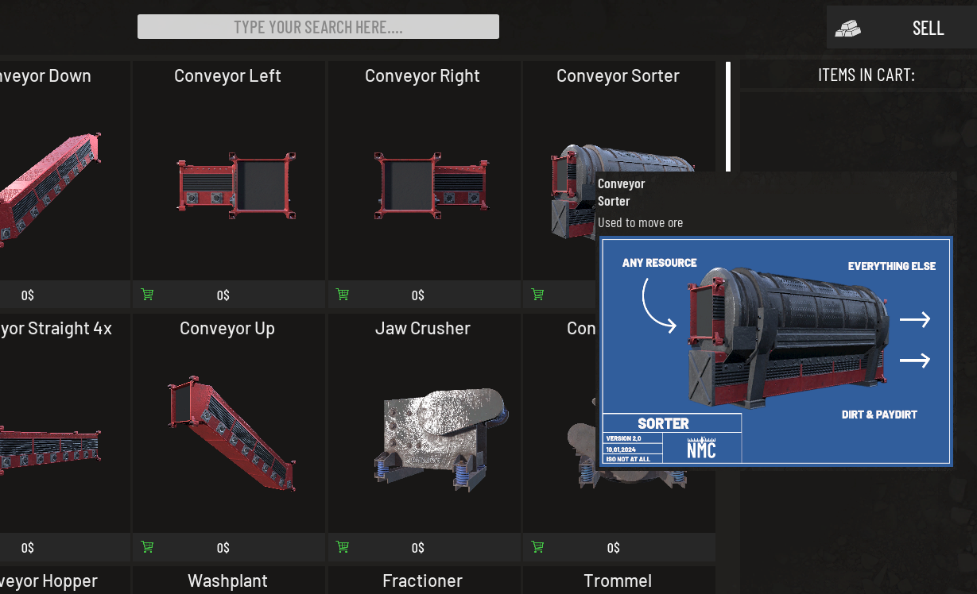
Task: Click the Conveyor Right title
Action: [422, 76]
